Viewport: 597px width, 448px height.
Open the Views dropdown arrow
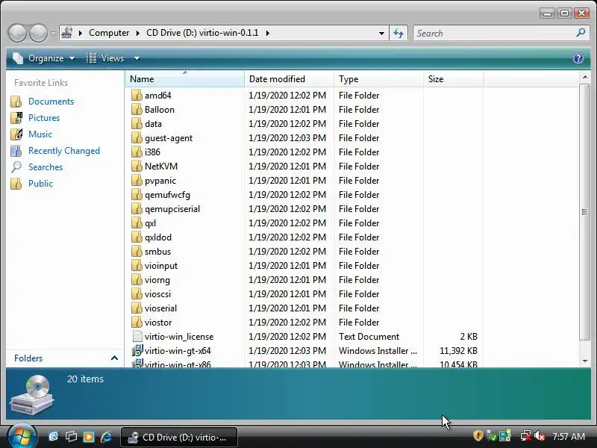tap(137, 58)
